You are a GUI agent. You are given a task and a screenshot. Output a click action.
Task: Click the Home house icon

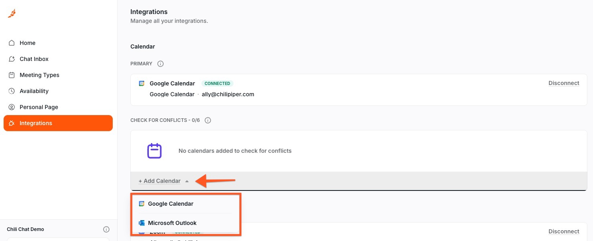(x=12, y=43)
